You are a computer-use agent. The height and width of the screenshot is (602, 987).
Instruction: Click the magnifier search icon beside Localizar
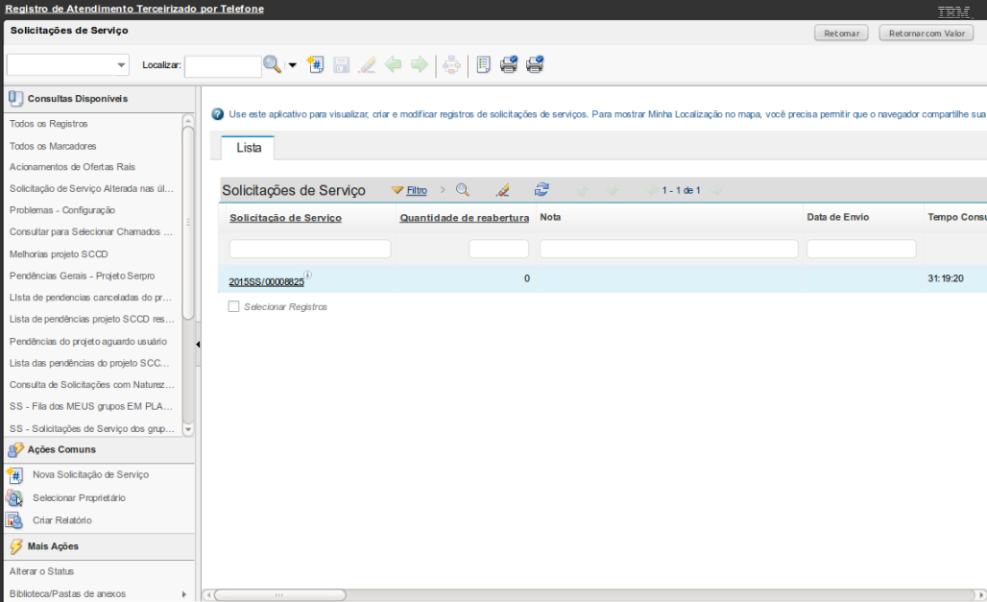(x=273, y=64)
